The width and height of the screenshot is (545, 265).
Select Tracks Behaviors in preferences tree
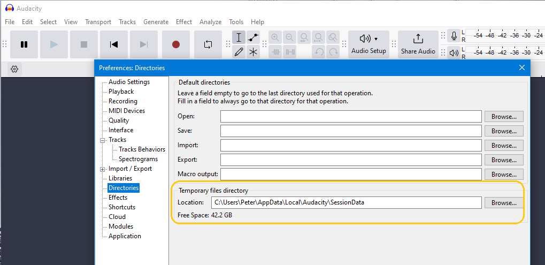click(x=142, y=149)
